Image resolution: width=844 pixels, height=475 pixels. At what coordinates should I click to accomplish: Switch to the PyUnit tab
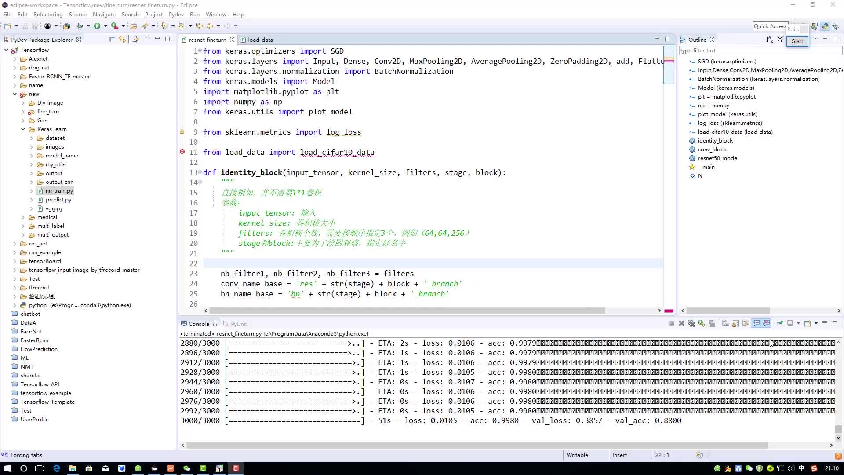click(x=235, y=324)
